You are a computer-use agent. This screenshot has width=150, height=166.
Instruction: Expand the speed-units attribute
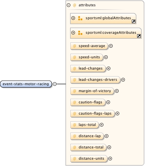coord(106,57)
